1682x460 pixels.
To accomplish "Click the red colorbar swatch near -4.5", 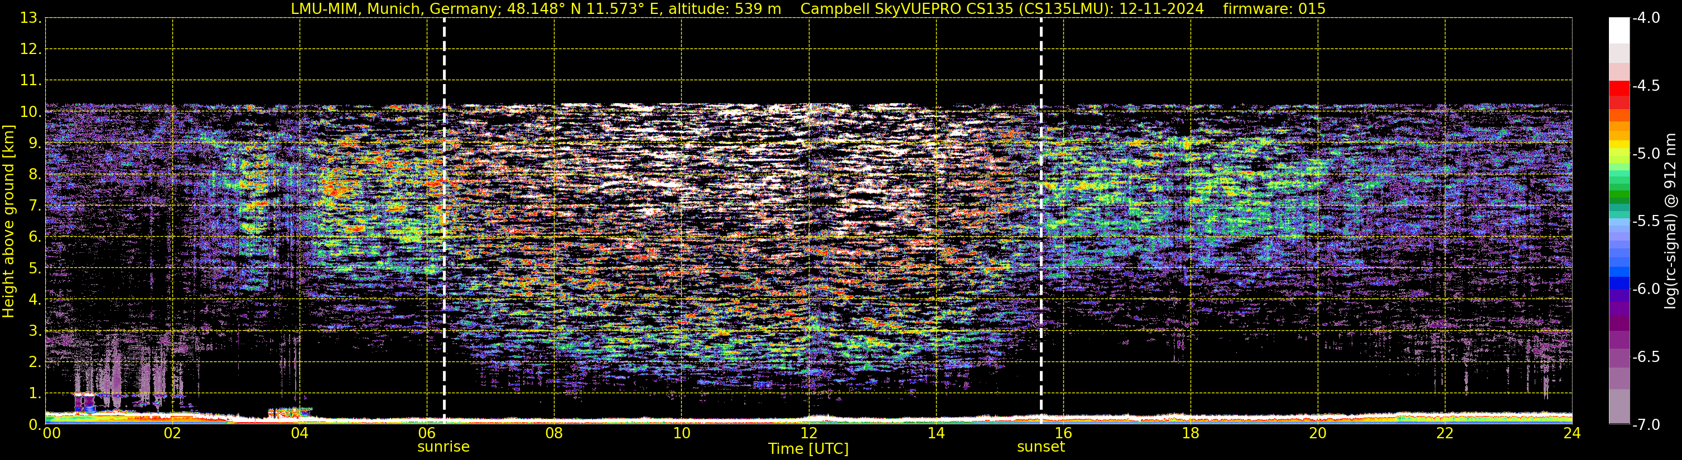I will coord(1620,89).
